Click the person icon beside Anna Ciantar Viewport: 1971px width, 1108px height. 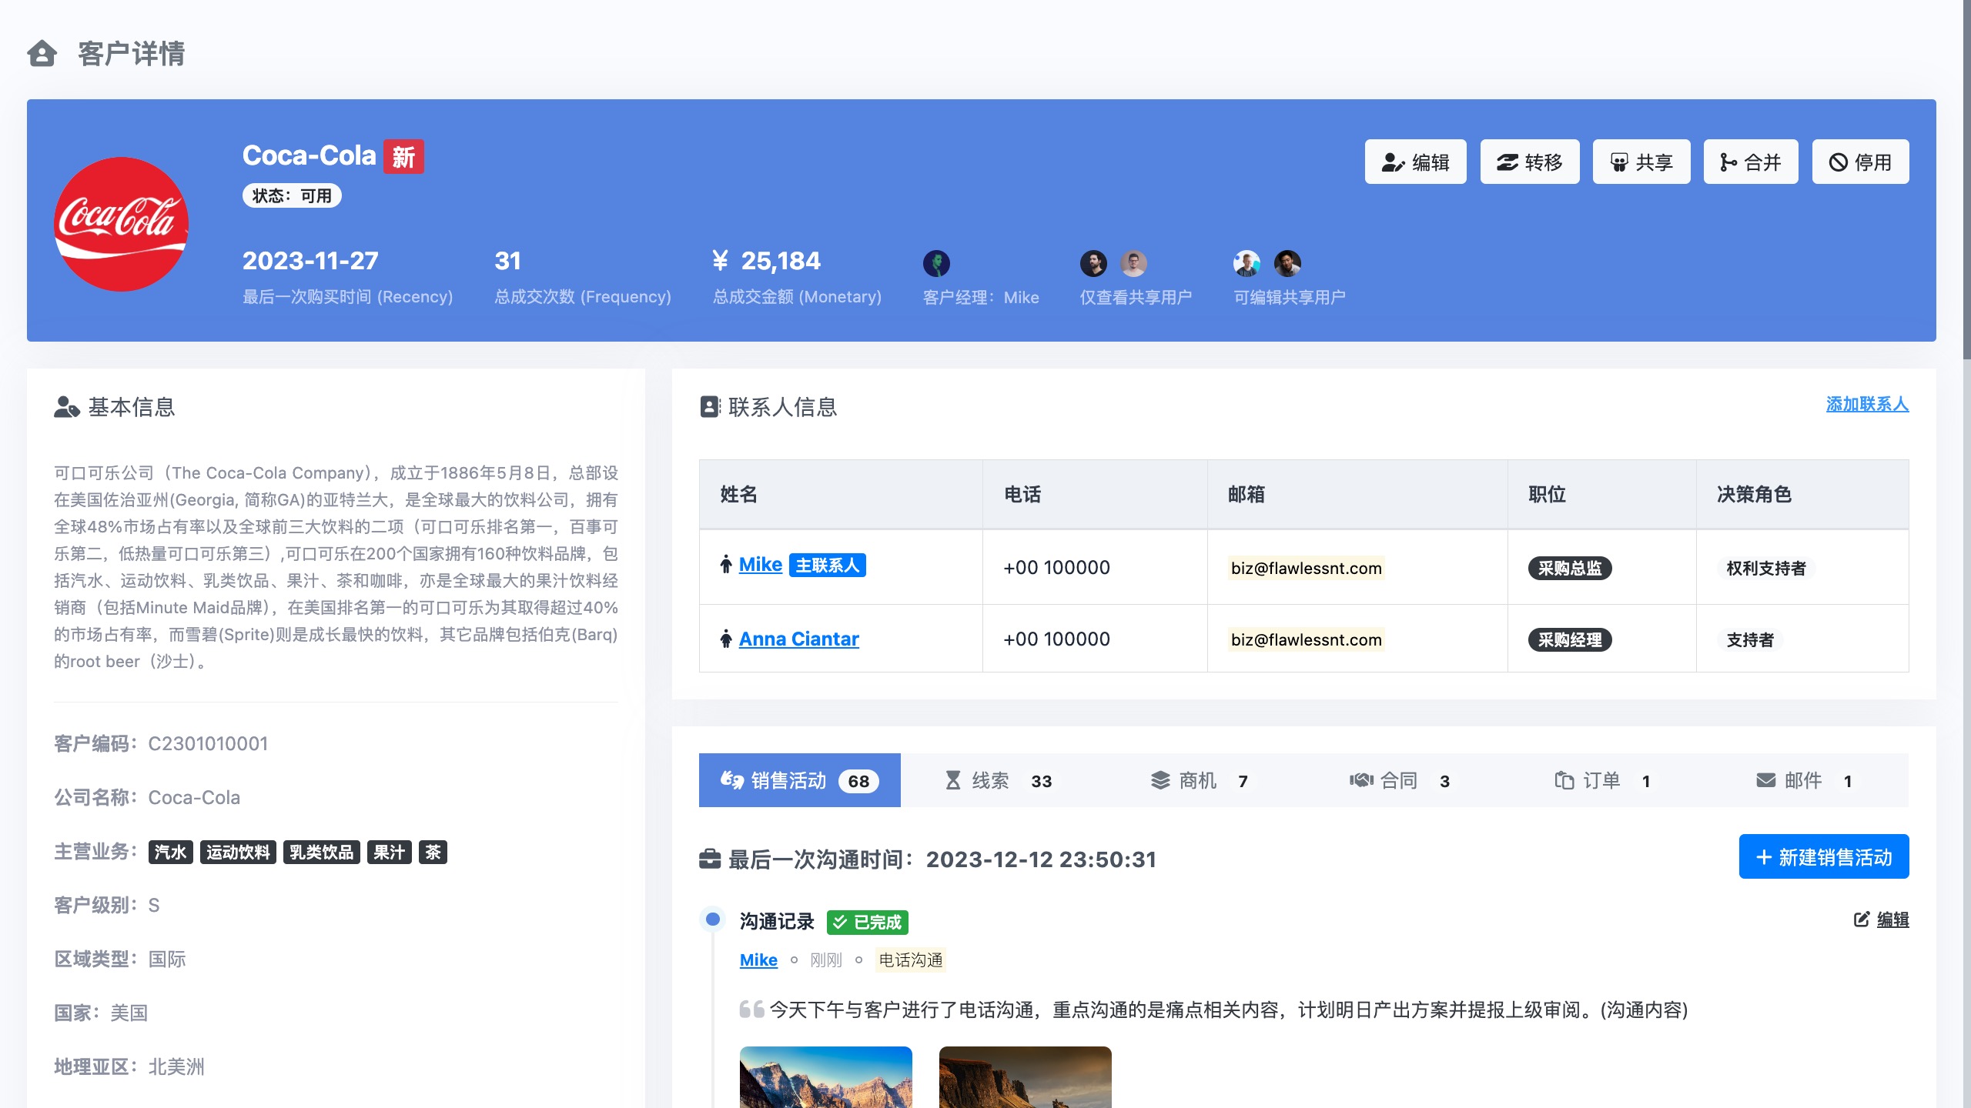click(x=725, y=639)
